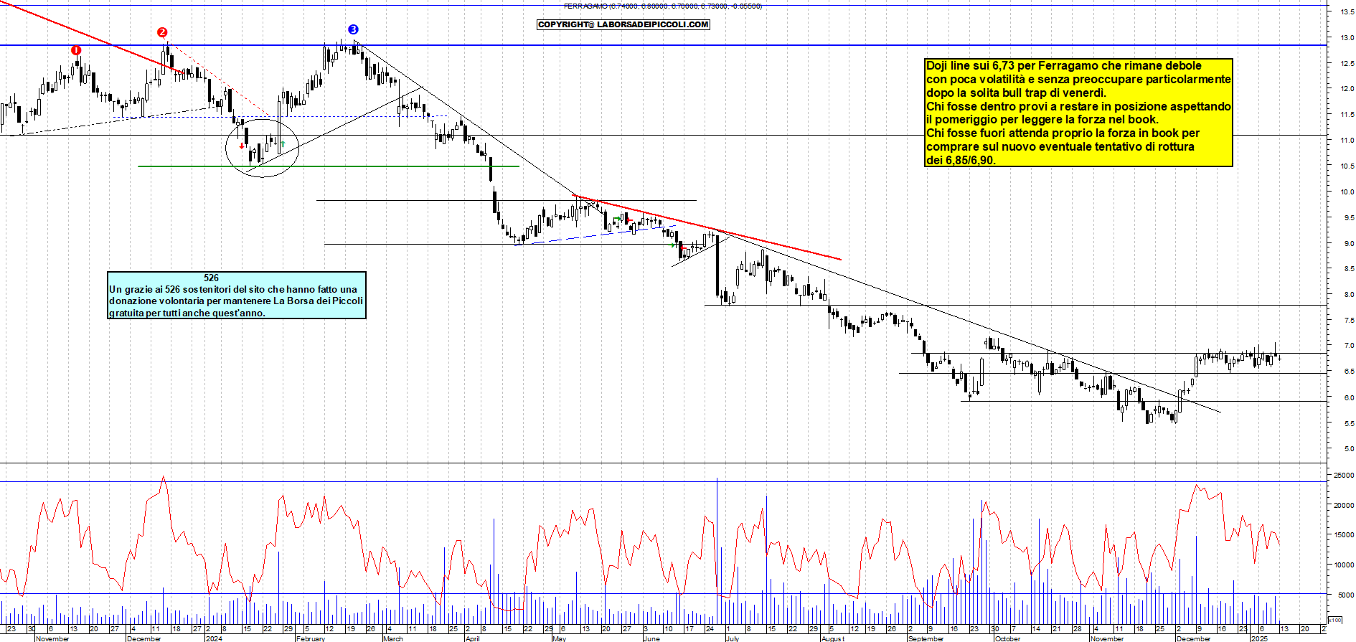
Task: Click the FERRAGAMO ticker title at top
Action: [x=663, y=6]
